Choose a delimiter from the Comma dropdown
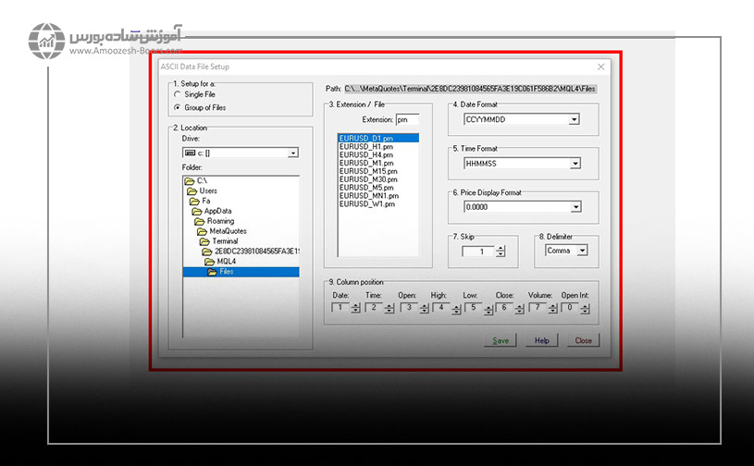This screenshot has height=466, width=754. 582,250
